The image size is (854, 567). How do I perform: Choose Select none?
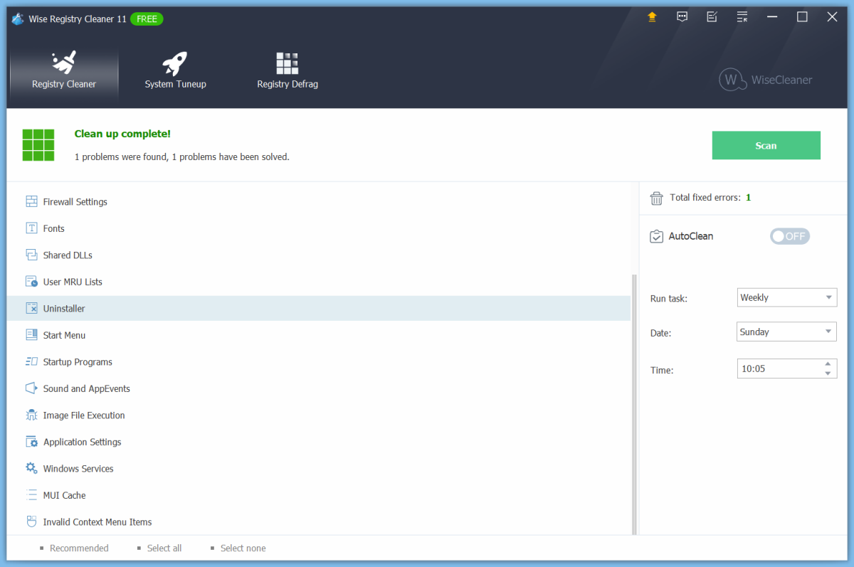pyautogui.click(x=243, y=548)
